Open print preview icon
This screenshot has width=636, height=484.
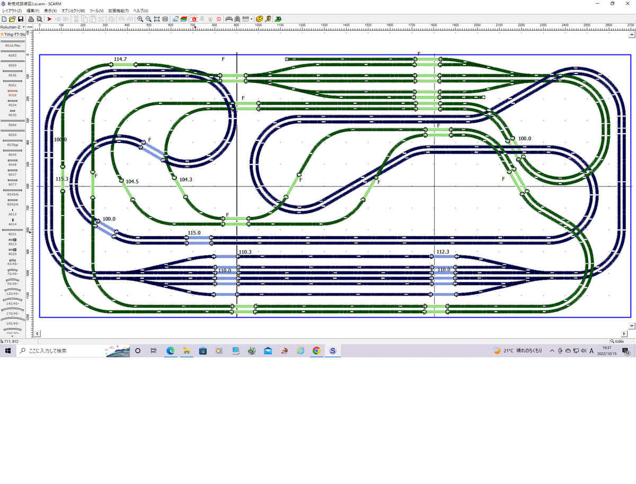pos(39,19)
